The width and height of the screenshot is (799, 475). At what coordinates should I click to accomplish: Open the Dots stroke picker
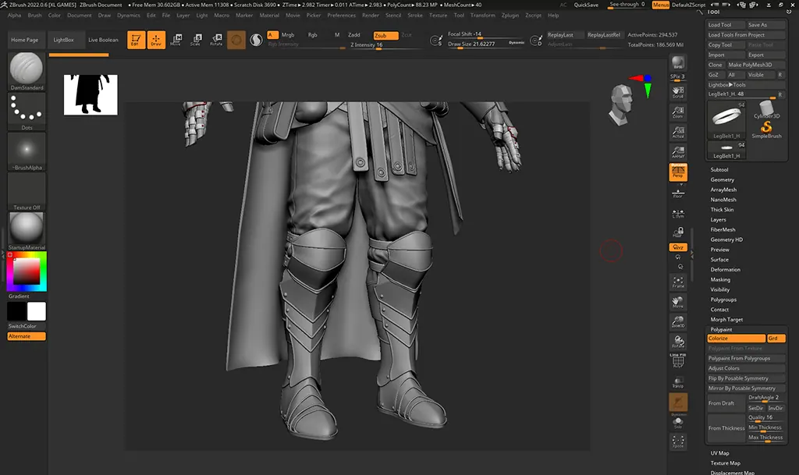(x=27, y=112)
